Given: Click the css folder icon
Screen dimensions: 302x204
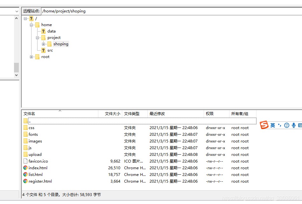Looking at the screenshot, I should click(25, 127).
